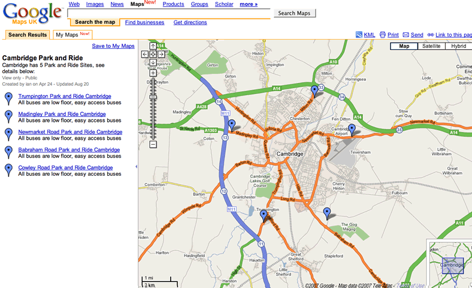Image resolution: width=472 pixels, height=288 pixels.
Task: Switch map view to Satellite
Action: [x=431, y=46]
